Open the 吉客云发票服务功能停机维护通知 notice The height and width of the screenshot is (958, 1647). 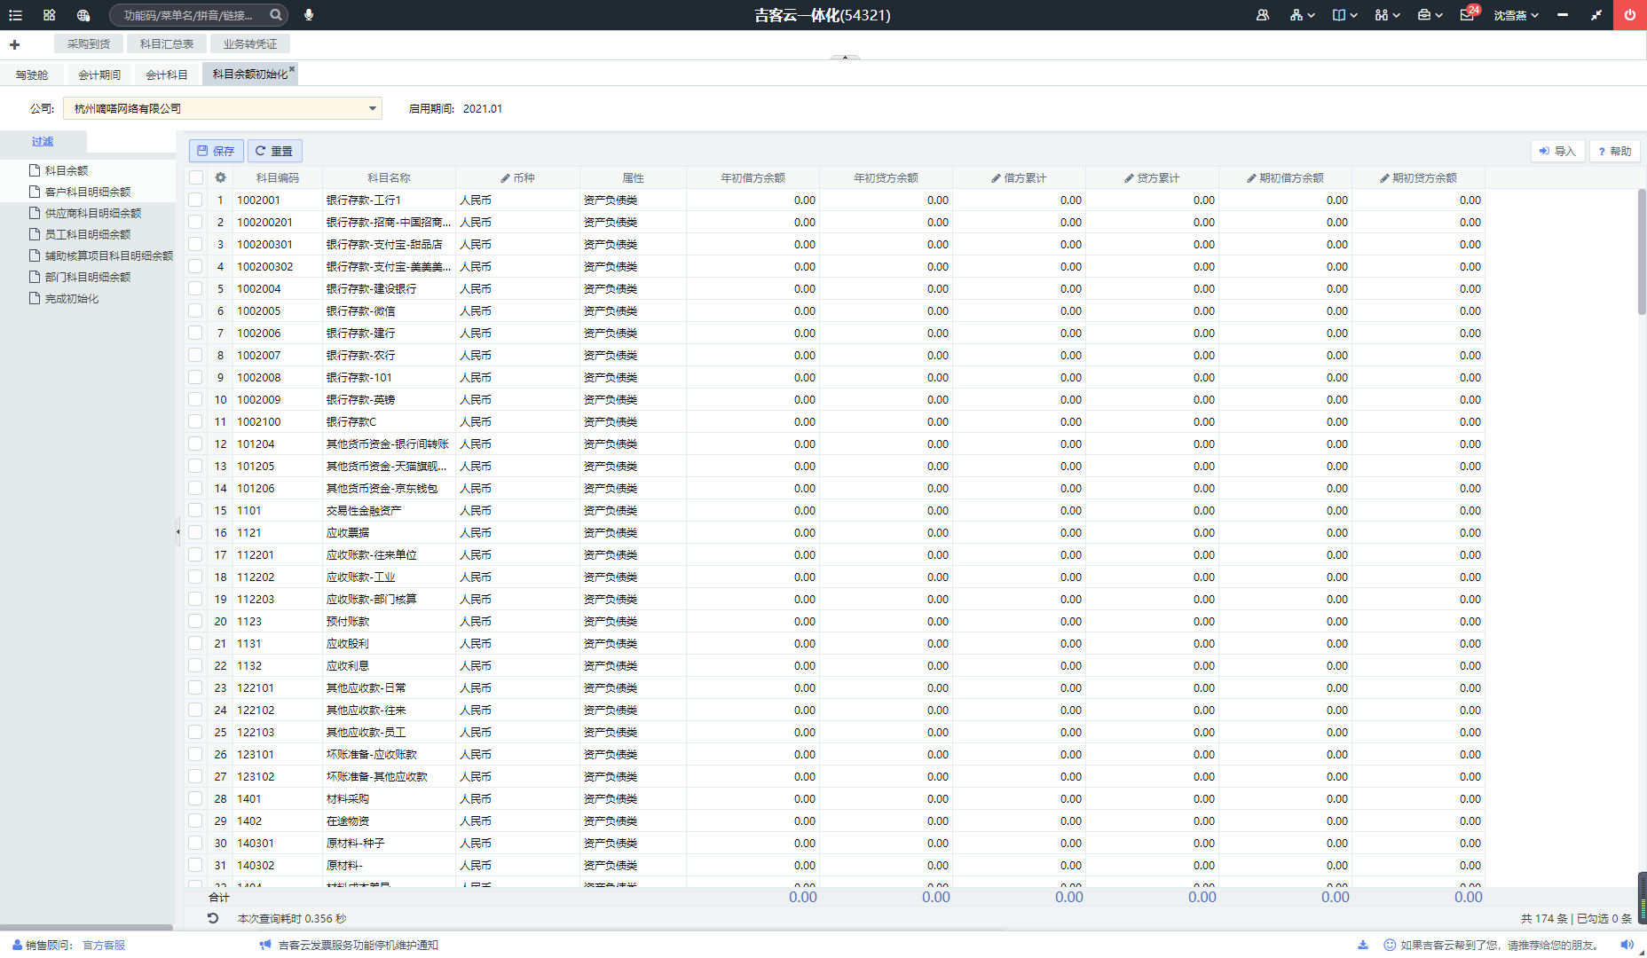[359, 945]
